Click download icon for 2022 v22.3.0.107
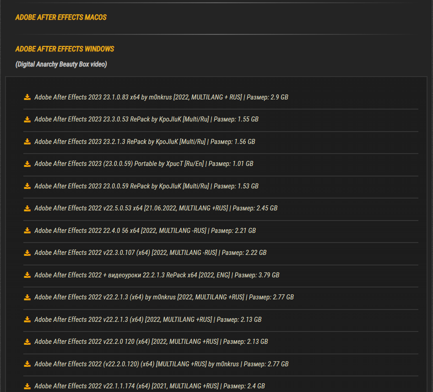Viewport: 433px width, 392px height. point(27,253)
